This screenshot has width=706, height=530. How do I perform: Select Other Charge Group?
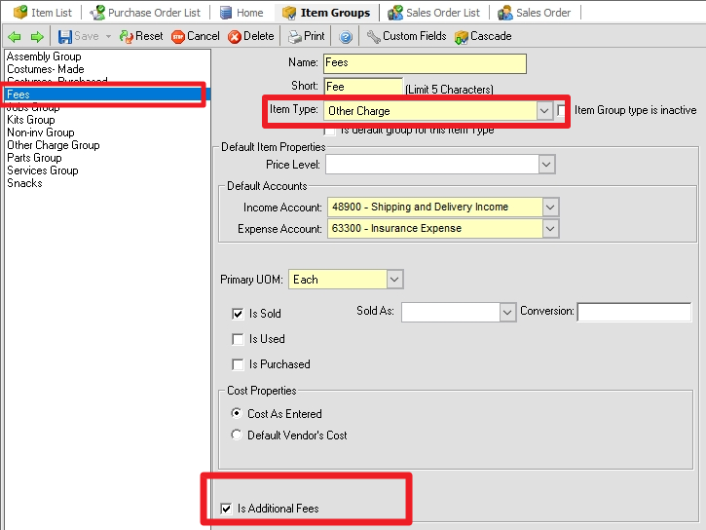tap(54, 145)
